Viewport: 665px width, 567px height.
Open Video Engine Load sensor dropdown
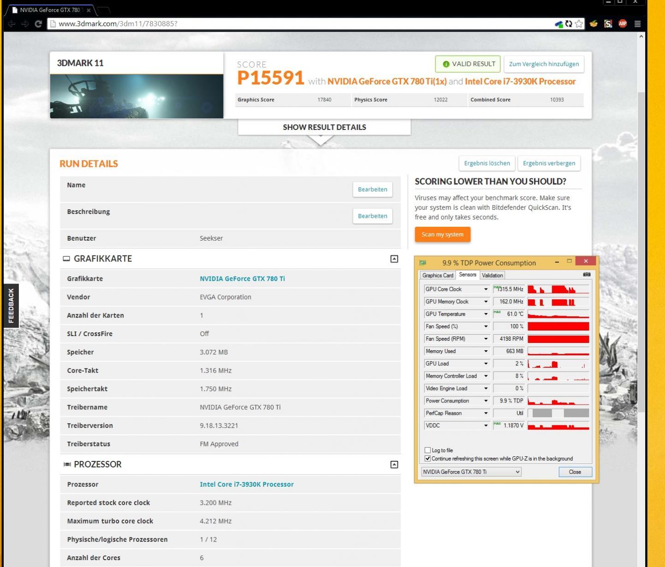[x=486, y=389]
